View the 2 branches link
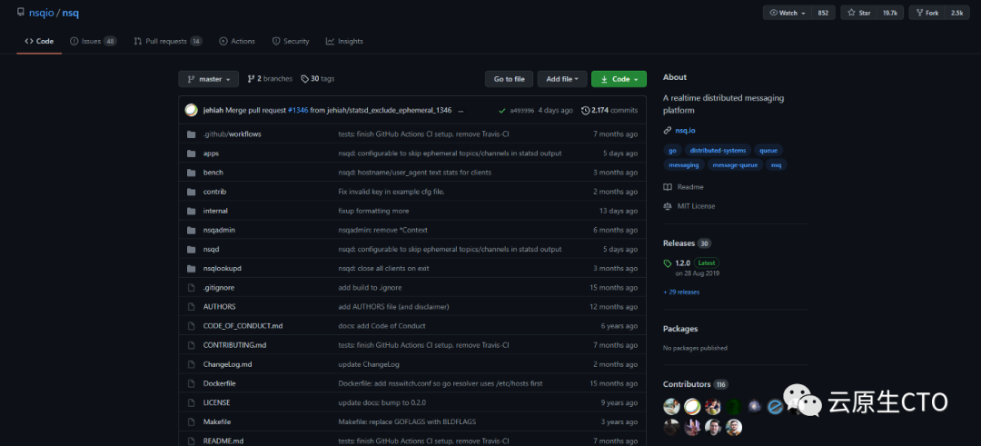This screenshot has width=981, height=446. click(x=270, y=79)
